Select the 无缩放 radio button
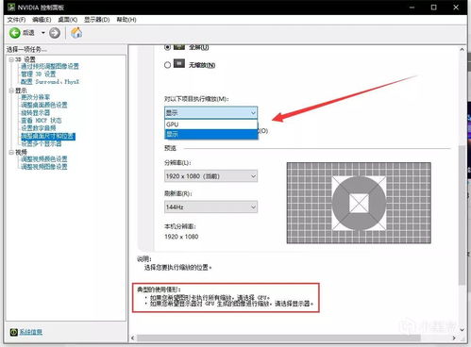 (167, 65)
